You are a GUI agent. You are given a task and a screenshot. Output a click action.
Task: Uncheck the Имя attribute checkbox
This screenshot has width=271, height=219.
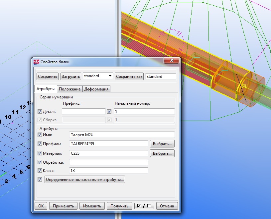click(x=40, y=135)
